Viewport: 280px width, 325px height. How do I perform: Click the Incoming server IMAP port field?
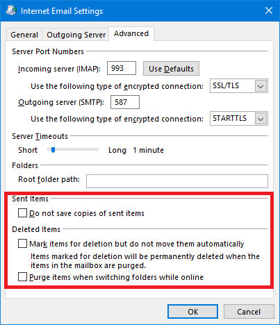[122, 68]
